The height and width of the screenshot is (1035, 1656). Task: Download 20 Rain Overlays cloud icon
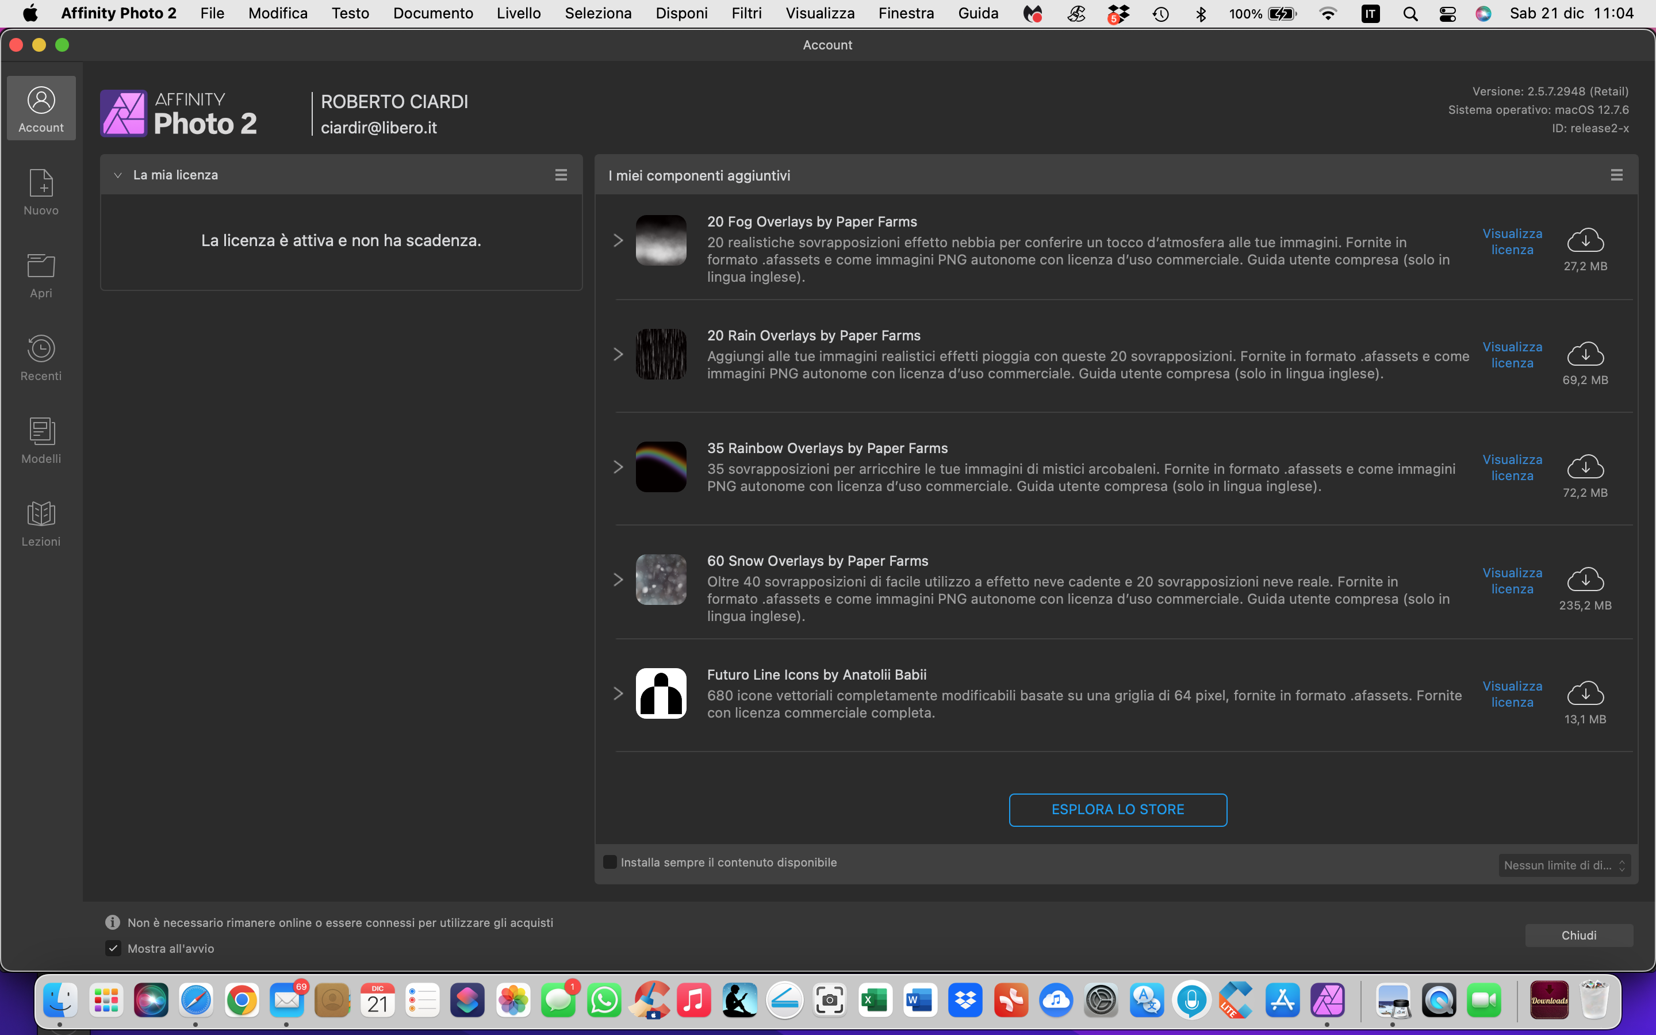[x=1585, y=354]
